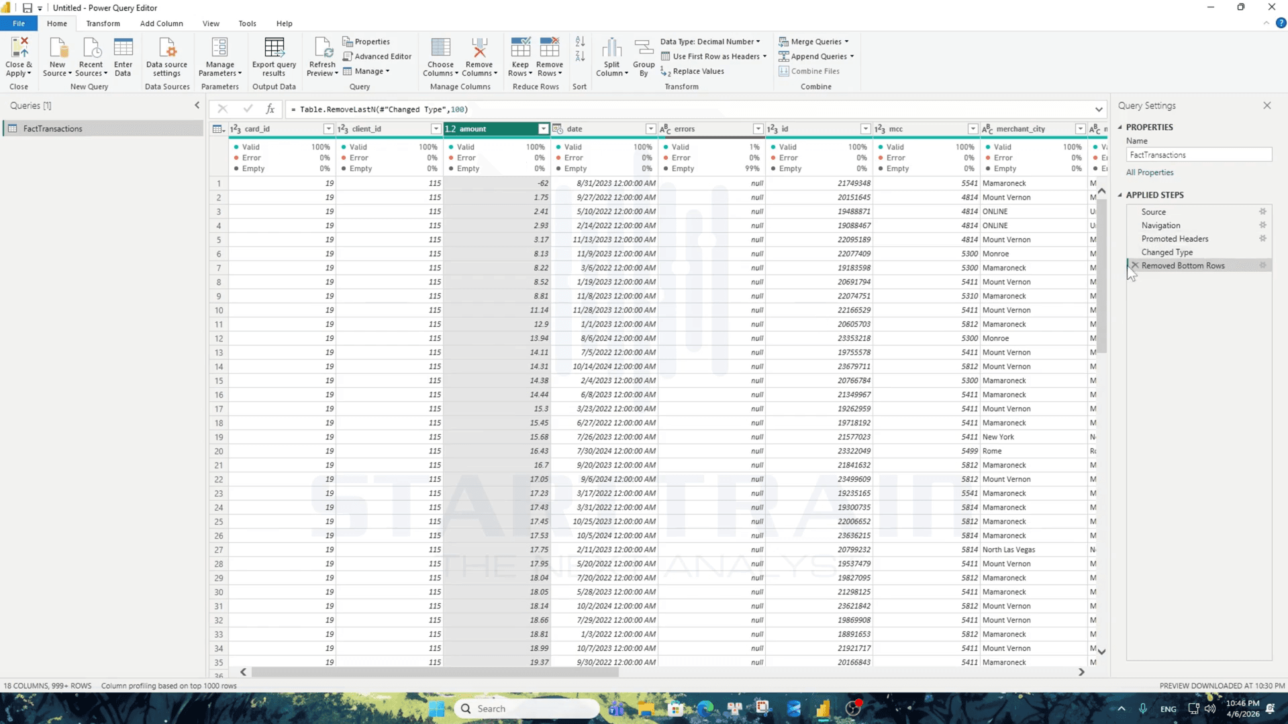
Task: Expand the formula bar chevron
Action: click(x=1099, y=109)
